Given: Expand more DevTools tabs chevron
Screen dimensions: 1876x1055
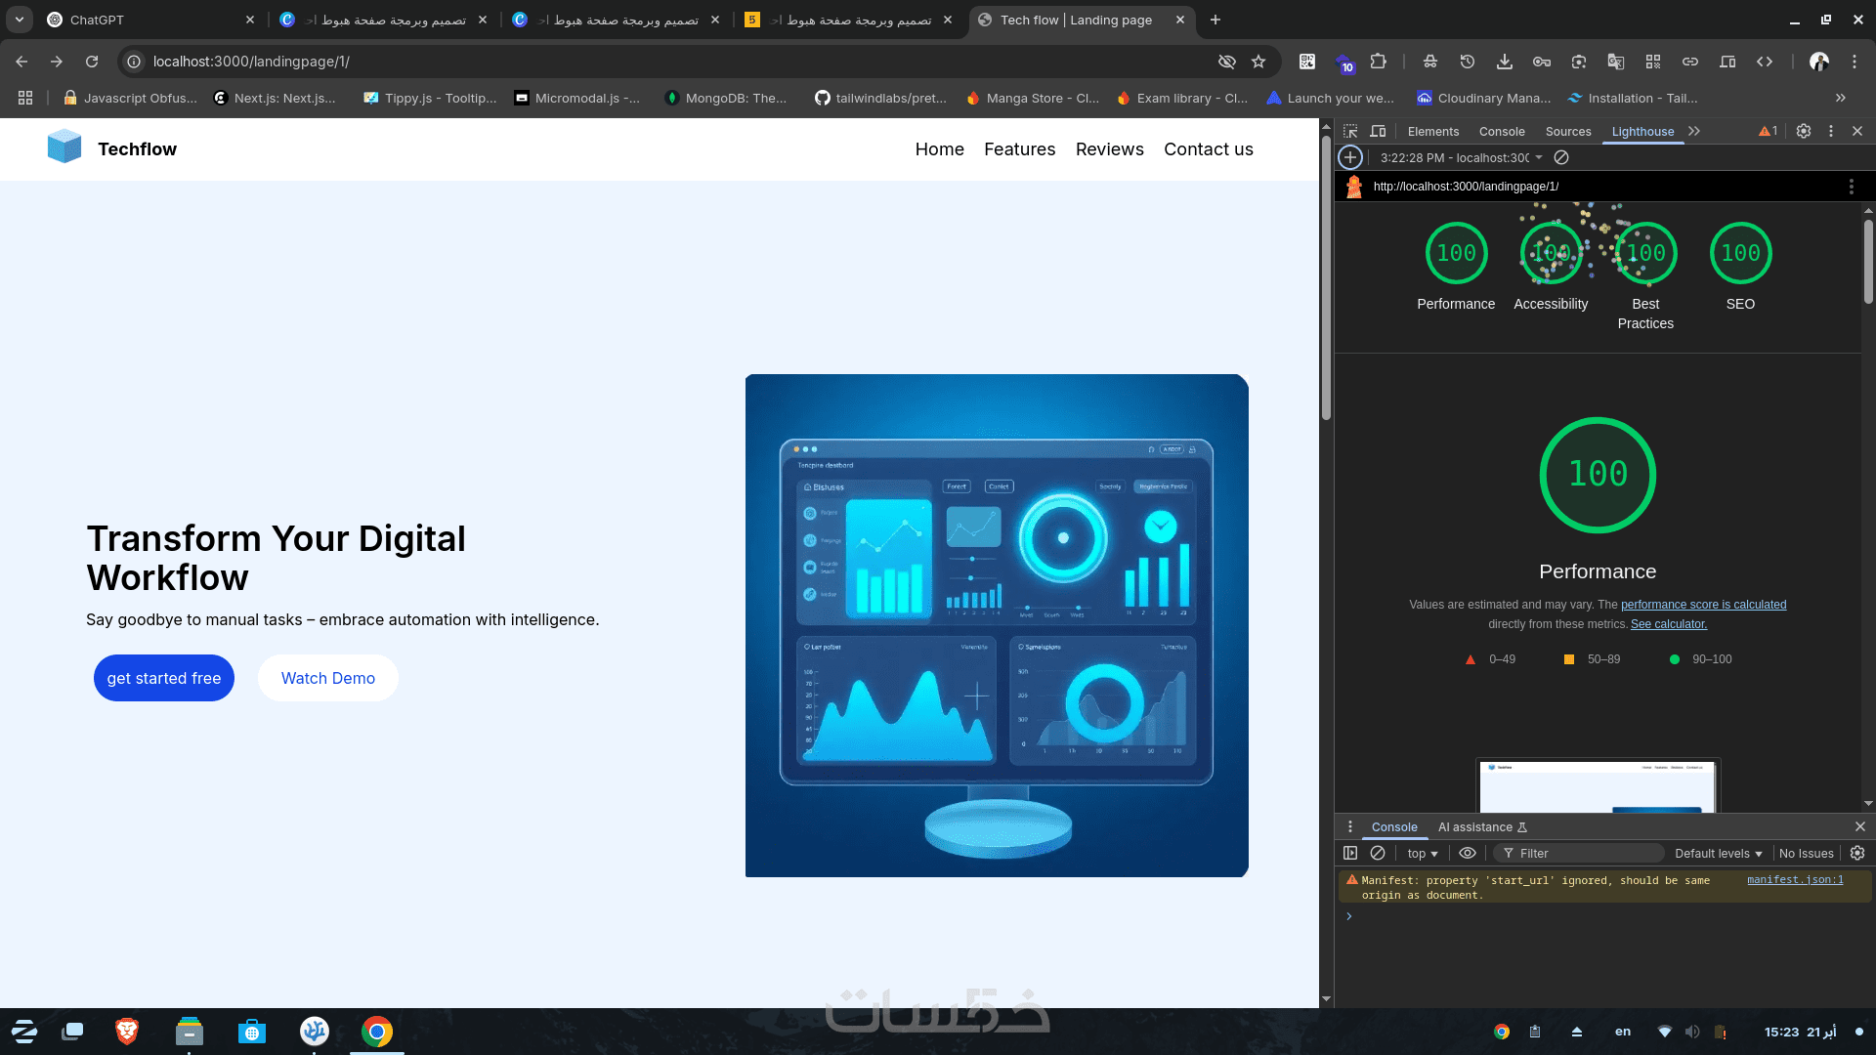Looking at the screenshot, I should (1694, 131).
